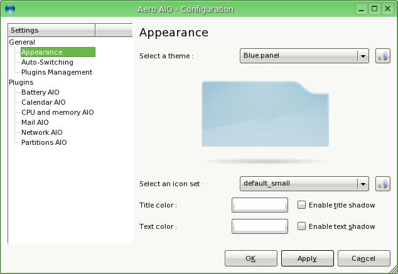Click the Plugins category row
This screenshot has height=274, width=398.
pos(21,82)
